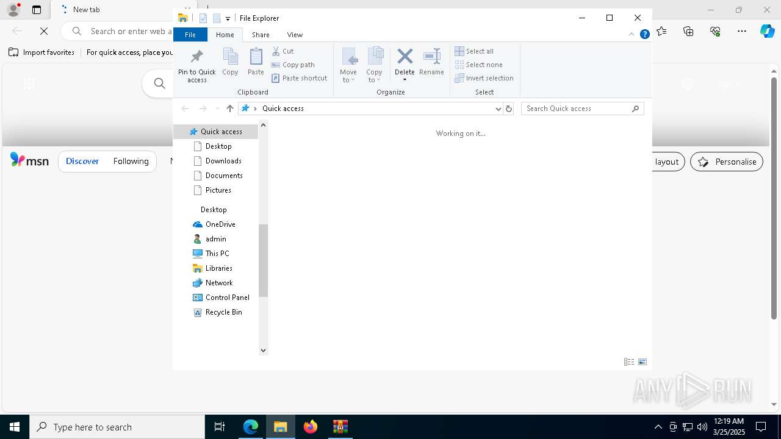Open Edge Favorites star icon
This screenshot has height=439, width=781.
[x=661, y=31]
